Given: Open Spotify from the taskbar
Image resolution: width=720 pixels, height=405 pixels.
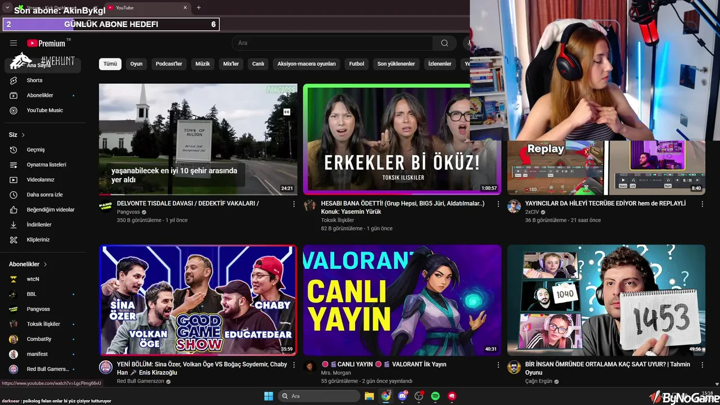Looking at the screenshot, I should [x=435, y=396].
